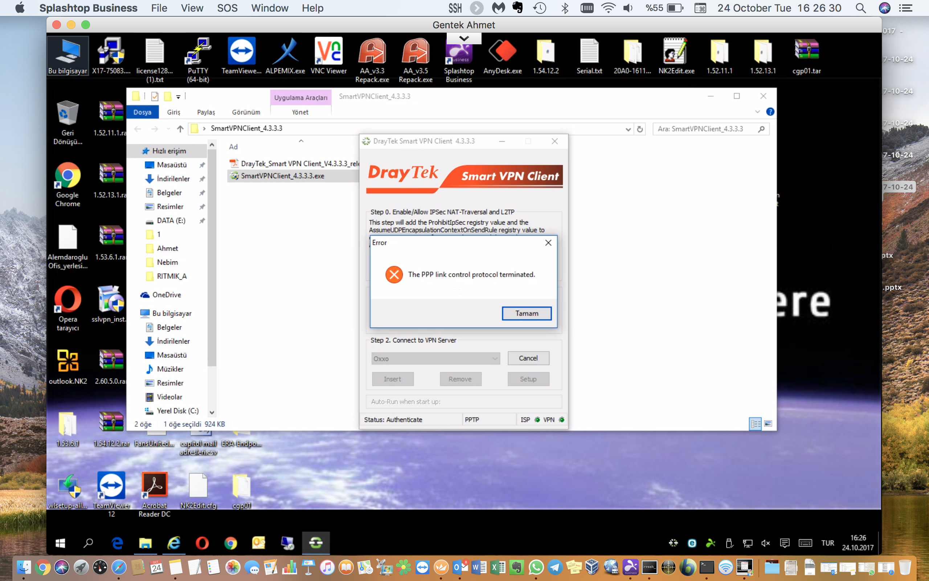
Task: Click the explorer refresh button beside address bar
Action: point(640,129)
